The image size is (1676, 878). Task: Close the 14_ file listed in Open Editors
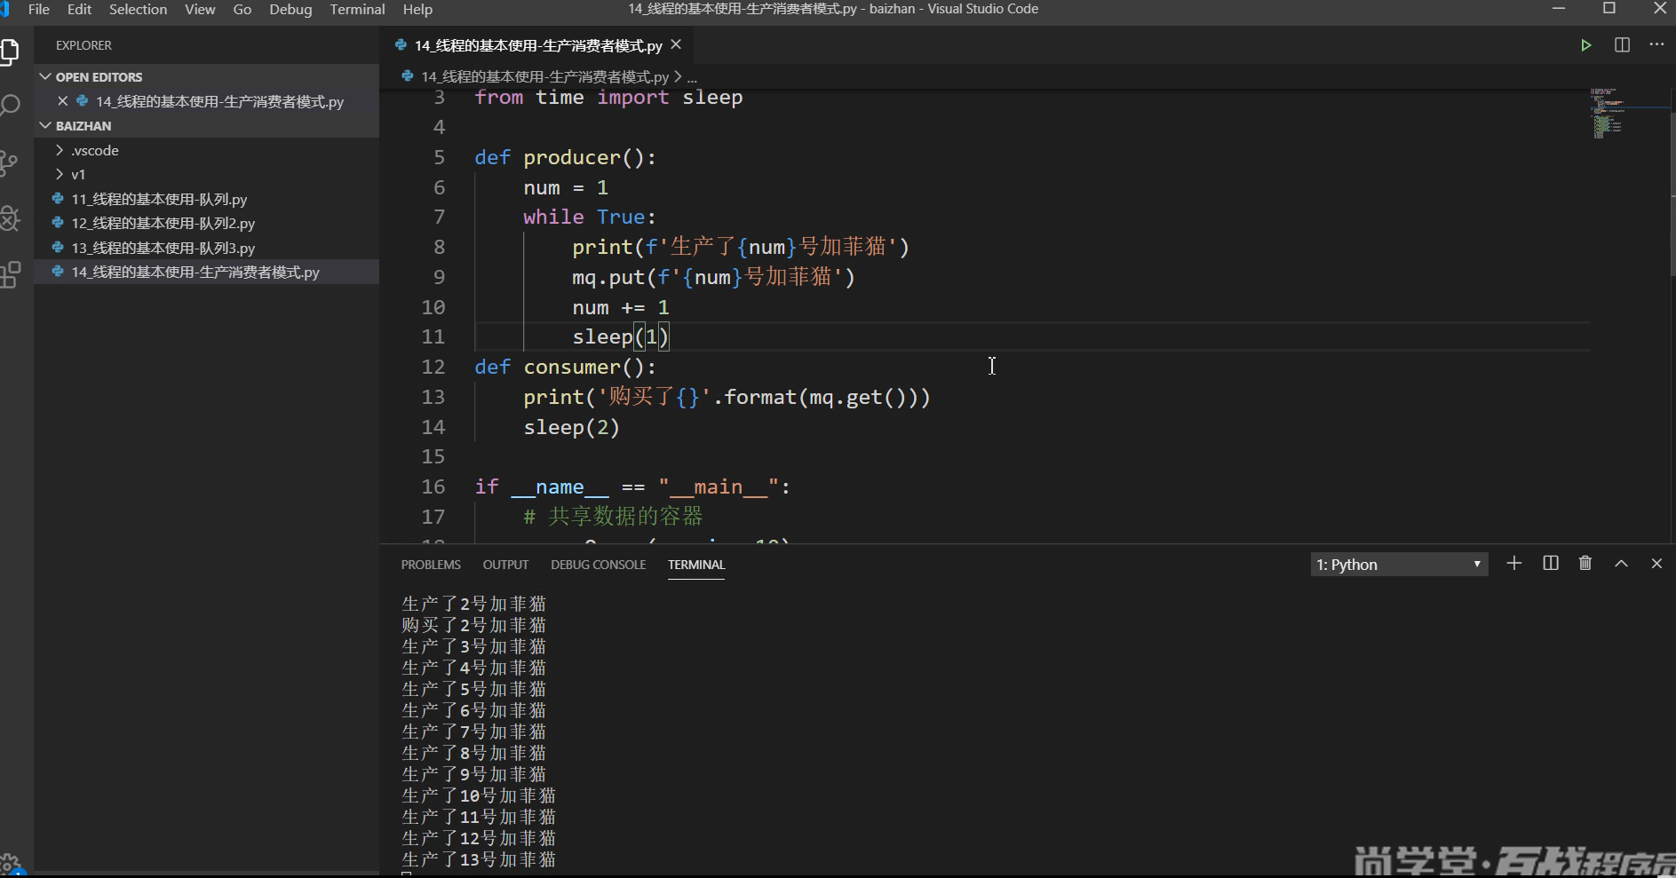coord(62,101)
